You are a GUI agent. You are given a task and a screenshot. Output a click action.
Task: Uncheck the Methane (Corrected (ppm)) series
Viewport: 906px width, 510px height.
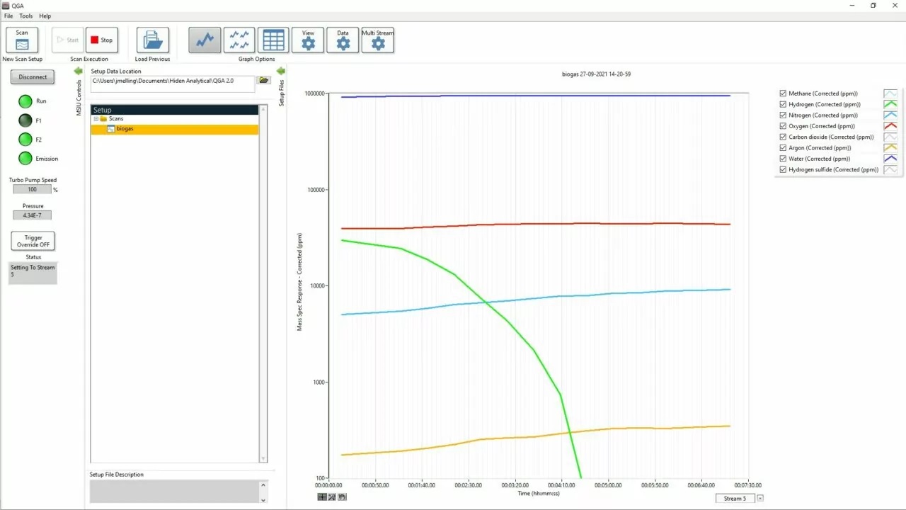click(783, 93)
